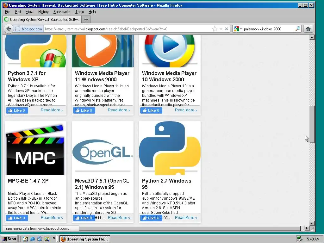Click the site identity blogspot.com badge
Viewport: 324px width, 243px height.
[29, 29]
